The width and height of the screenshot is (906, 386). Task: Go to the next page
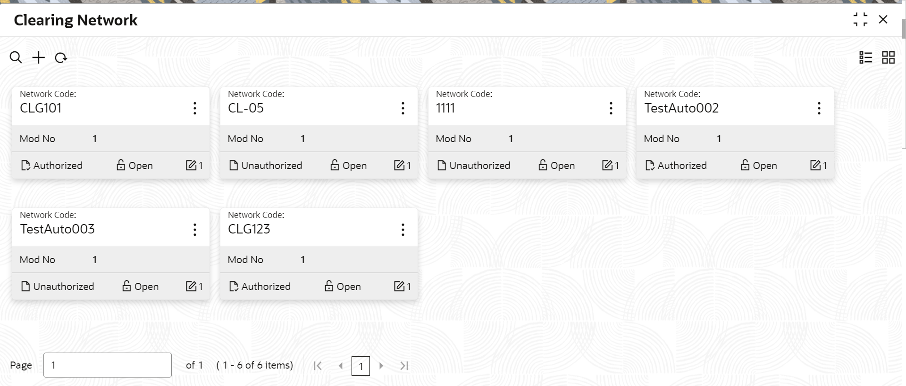click(x=381, y=366)
